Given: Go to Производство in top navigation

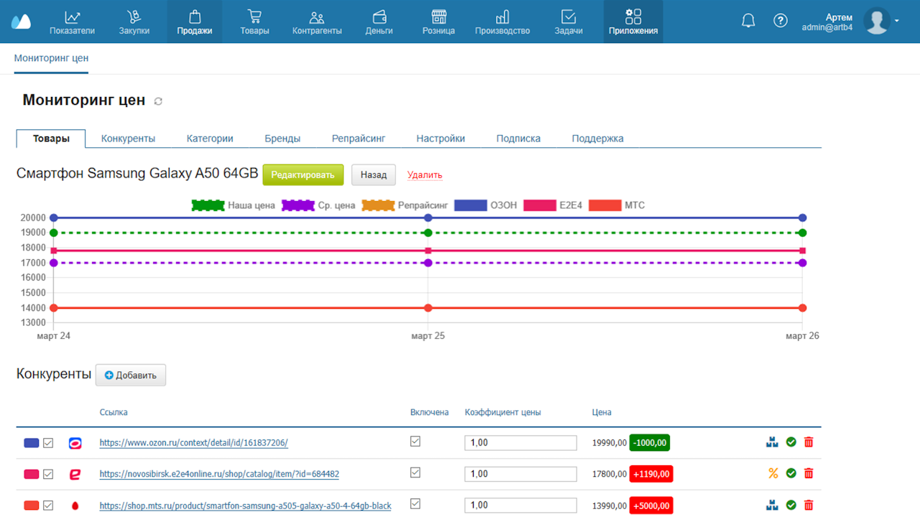Looking at the screenshot, I should click(502, 22).
